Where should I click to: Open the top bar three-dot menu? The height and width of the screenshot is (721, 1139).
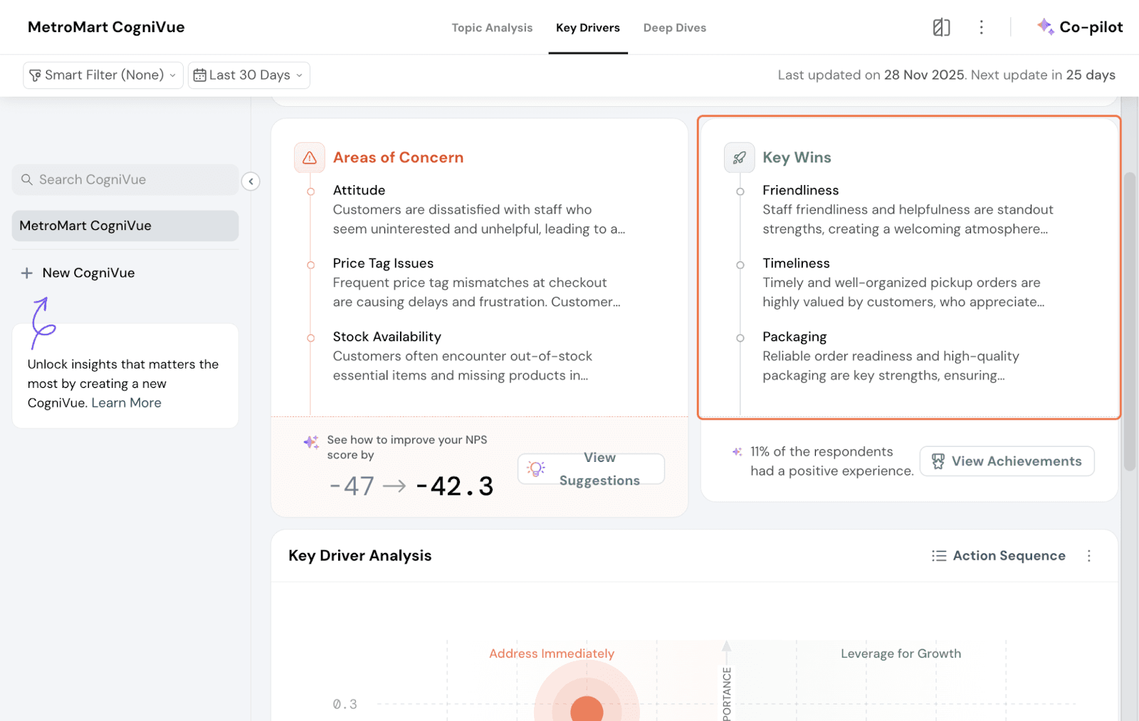click(981, 28)
